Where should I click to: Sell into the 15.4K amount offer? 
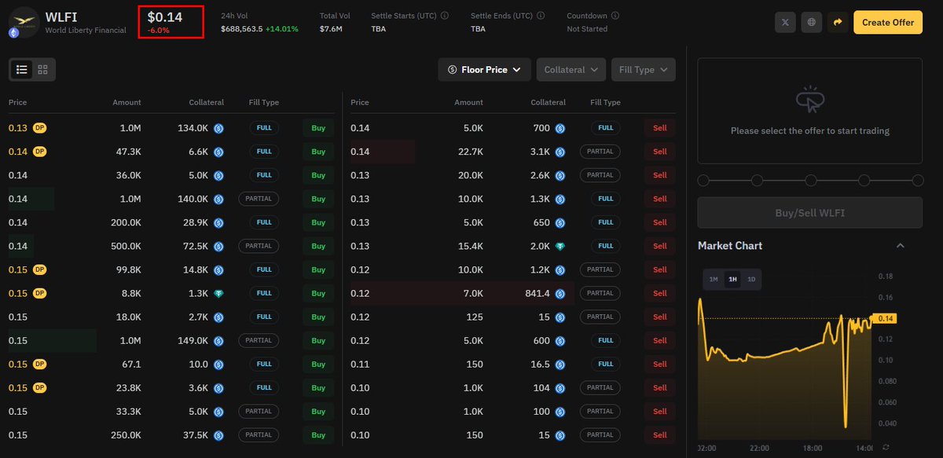pyautogui.click(x=659, y=246)
